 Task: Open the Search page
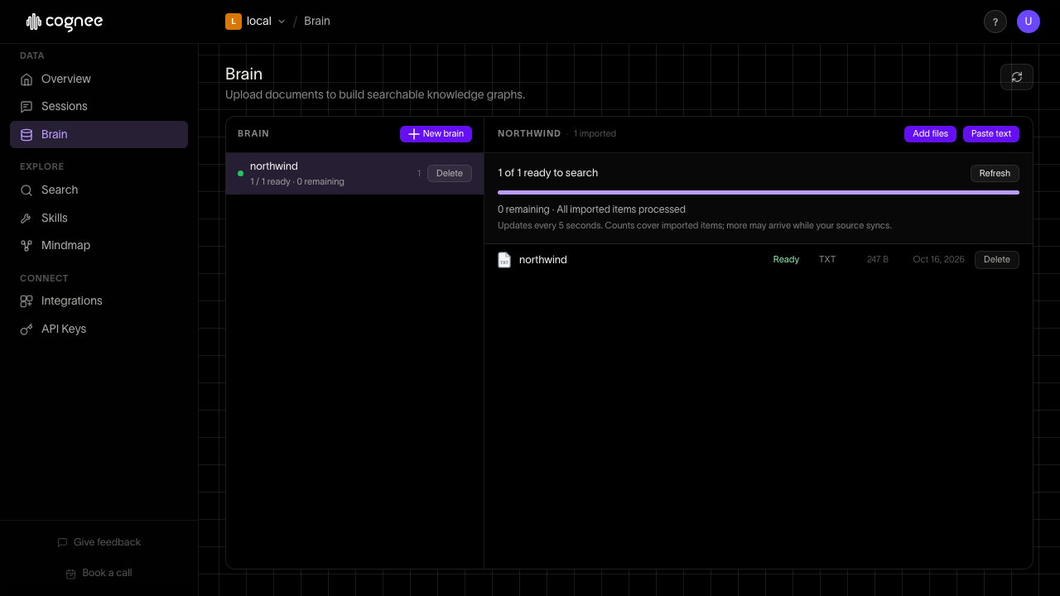click(99, 190)
